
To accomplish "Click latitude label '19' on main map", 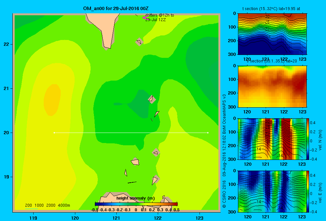I will (x=7, y=177).
